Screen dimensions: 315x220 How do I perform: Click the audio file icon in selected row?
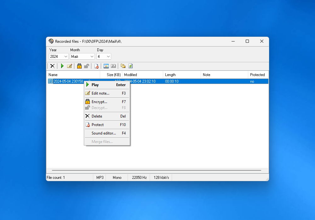coord(50,81)
